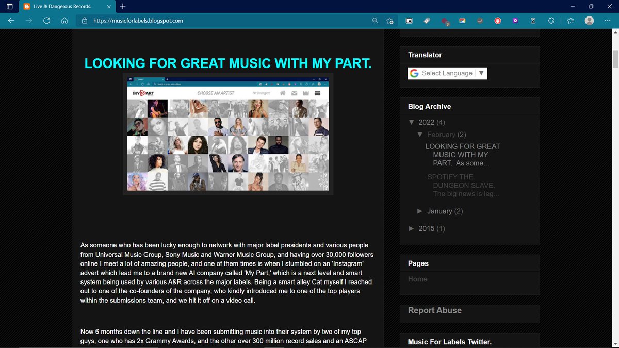The image size is (619, 348).
Task: Click the Forward navigation arrow
Action: (29, 21)
